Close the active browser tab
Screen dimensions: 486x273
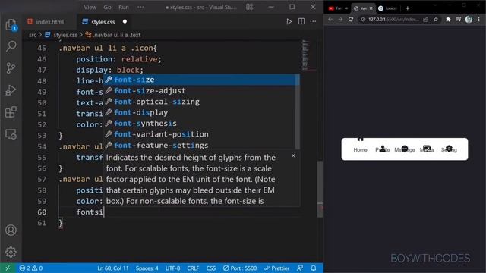pos(371,8)
